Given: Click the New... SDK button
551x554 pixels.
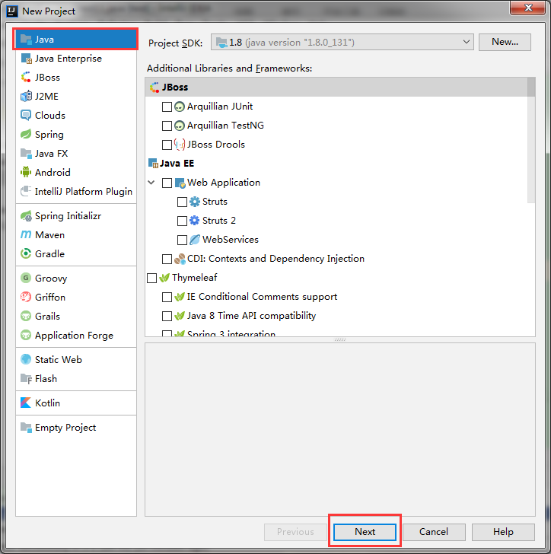Looking at the screenshot, I should click(505, 42).
